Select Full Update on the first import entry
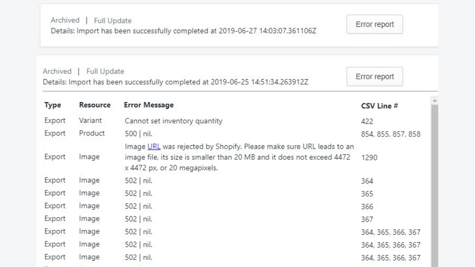The height and width of the screenshot is (267, 475). [112, 20]
